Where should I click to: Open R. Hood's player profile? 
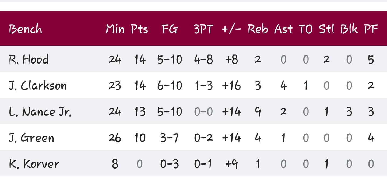click(x=29, y=59)
